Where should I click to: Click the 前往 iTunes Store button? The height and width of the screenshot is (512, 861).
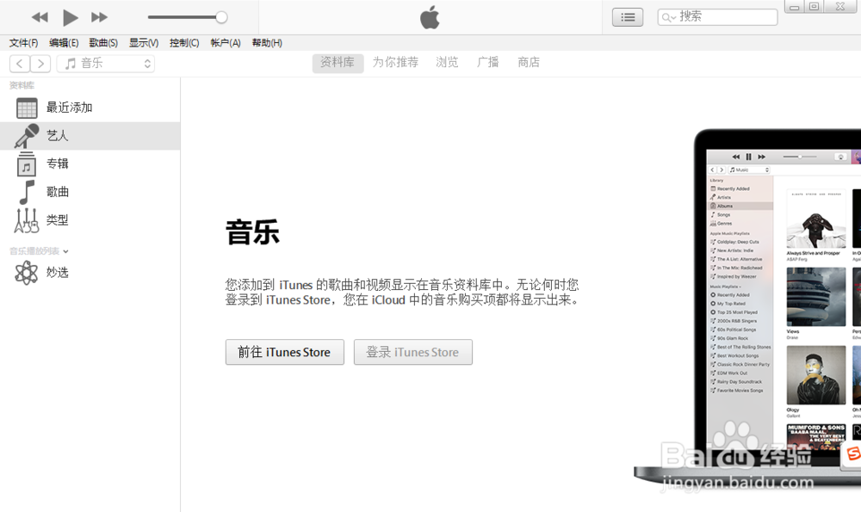284,352
